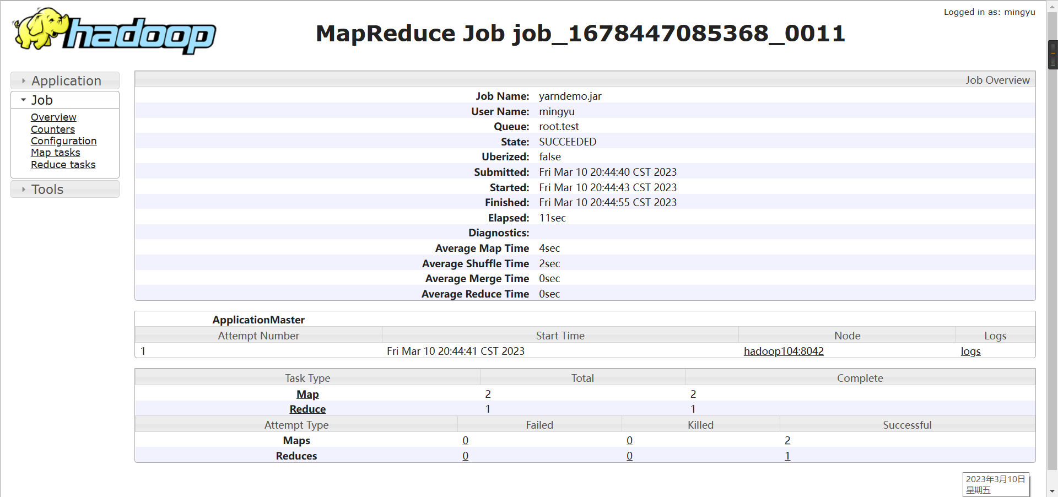Screen dimensions: 1058x497
Task: View the job Counters
Action: (53, 129)
